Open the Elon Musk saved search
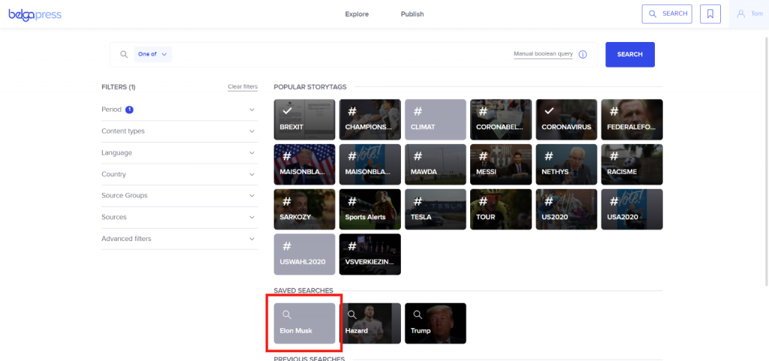 [305, 323]
